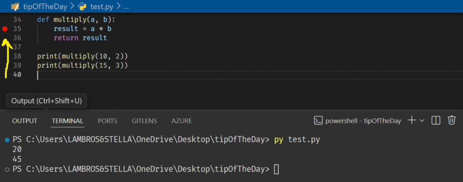Click the blue command decoration dot in terminal
The image size is (463, 182).
pos(6,140)
